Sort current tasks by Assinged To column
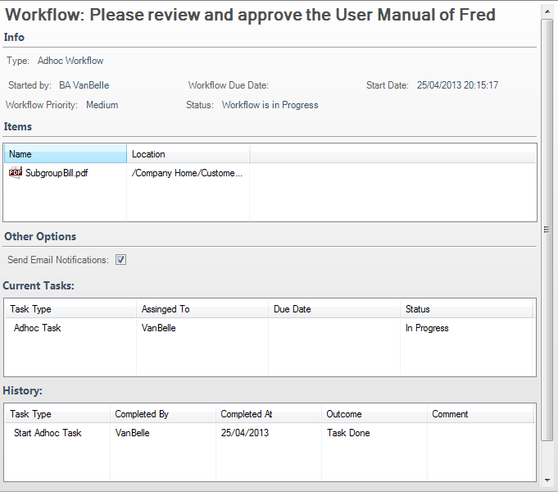The image size is (558, 492). click(x=202, y=309)
